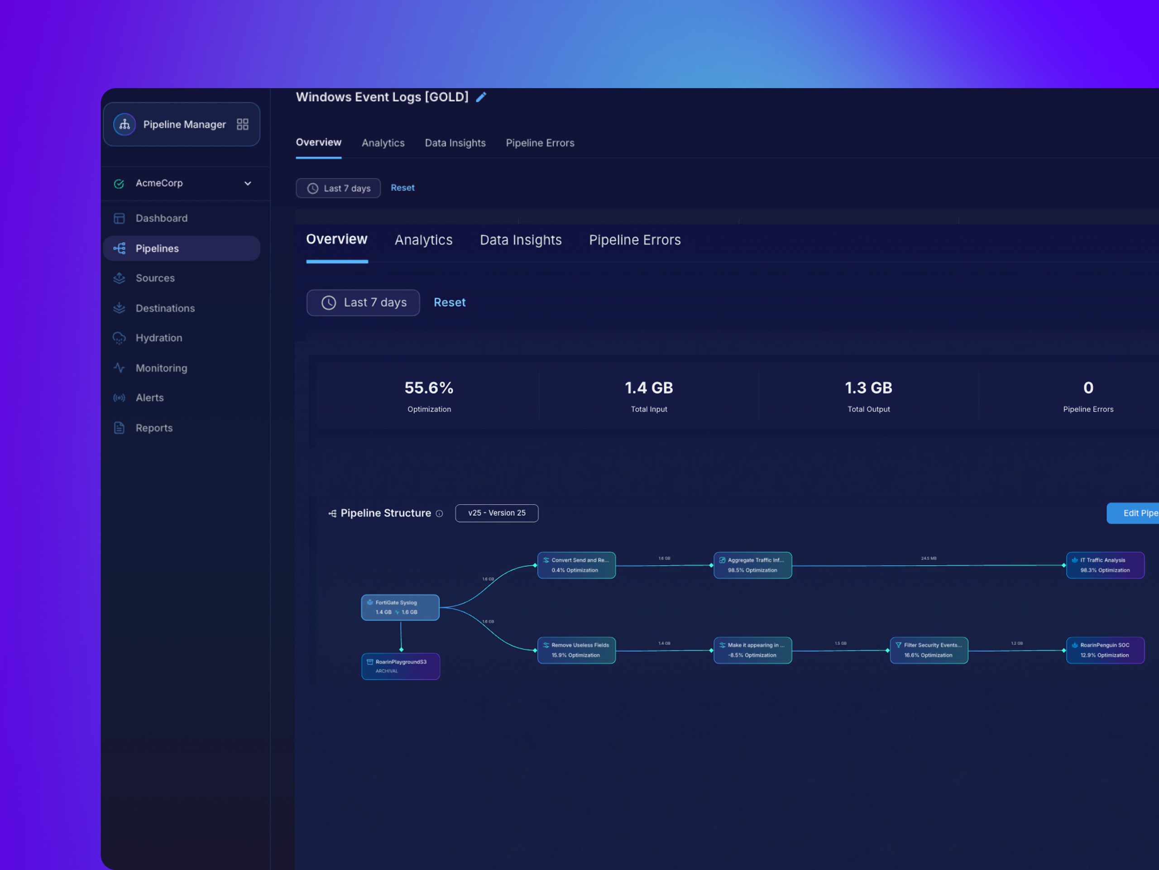
Task: Open the large Last 7 days range picker
Action: pos(363,303)
